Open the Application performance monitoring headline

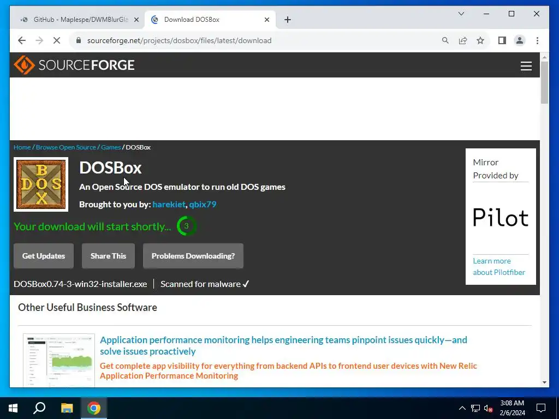[283, 345]
